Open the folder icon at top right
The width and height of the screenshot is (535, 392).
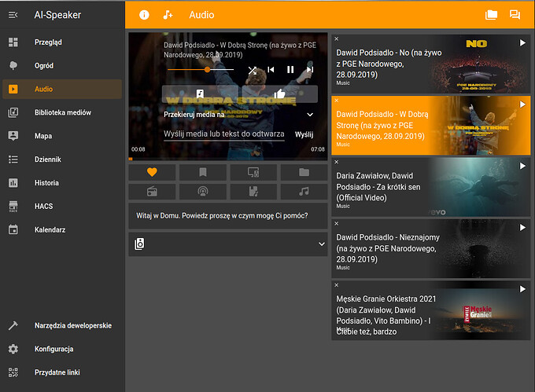[492, 15]
